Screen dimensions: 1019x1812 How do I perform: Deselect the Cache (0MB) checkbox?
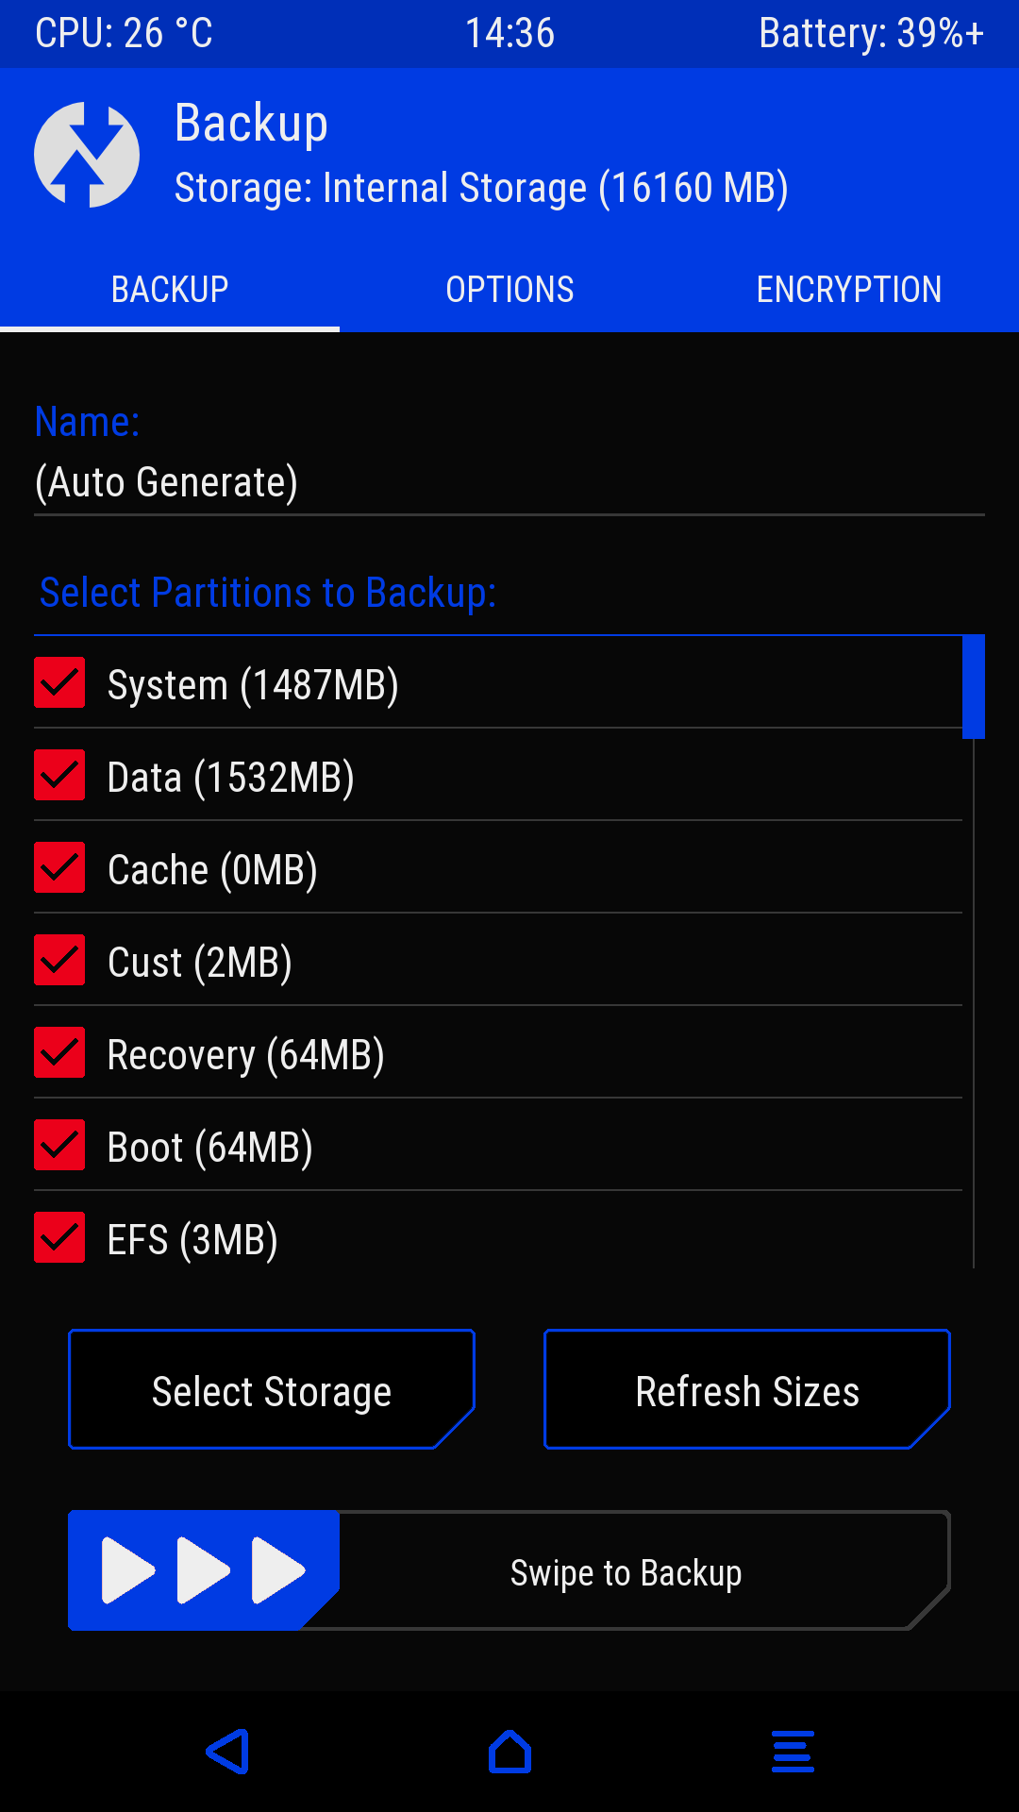click(x=59, y=867)
